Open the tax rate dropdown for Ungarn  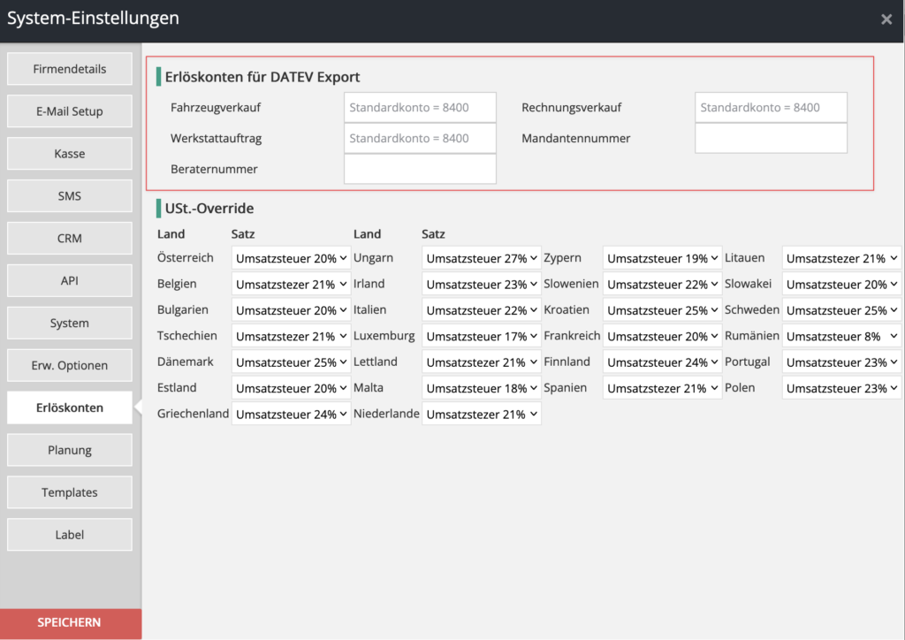482,257
